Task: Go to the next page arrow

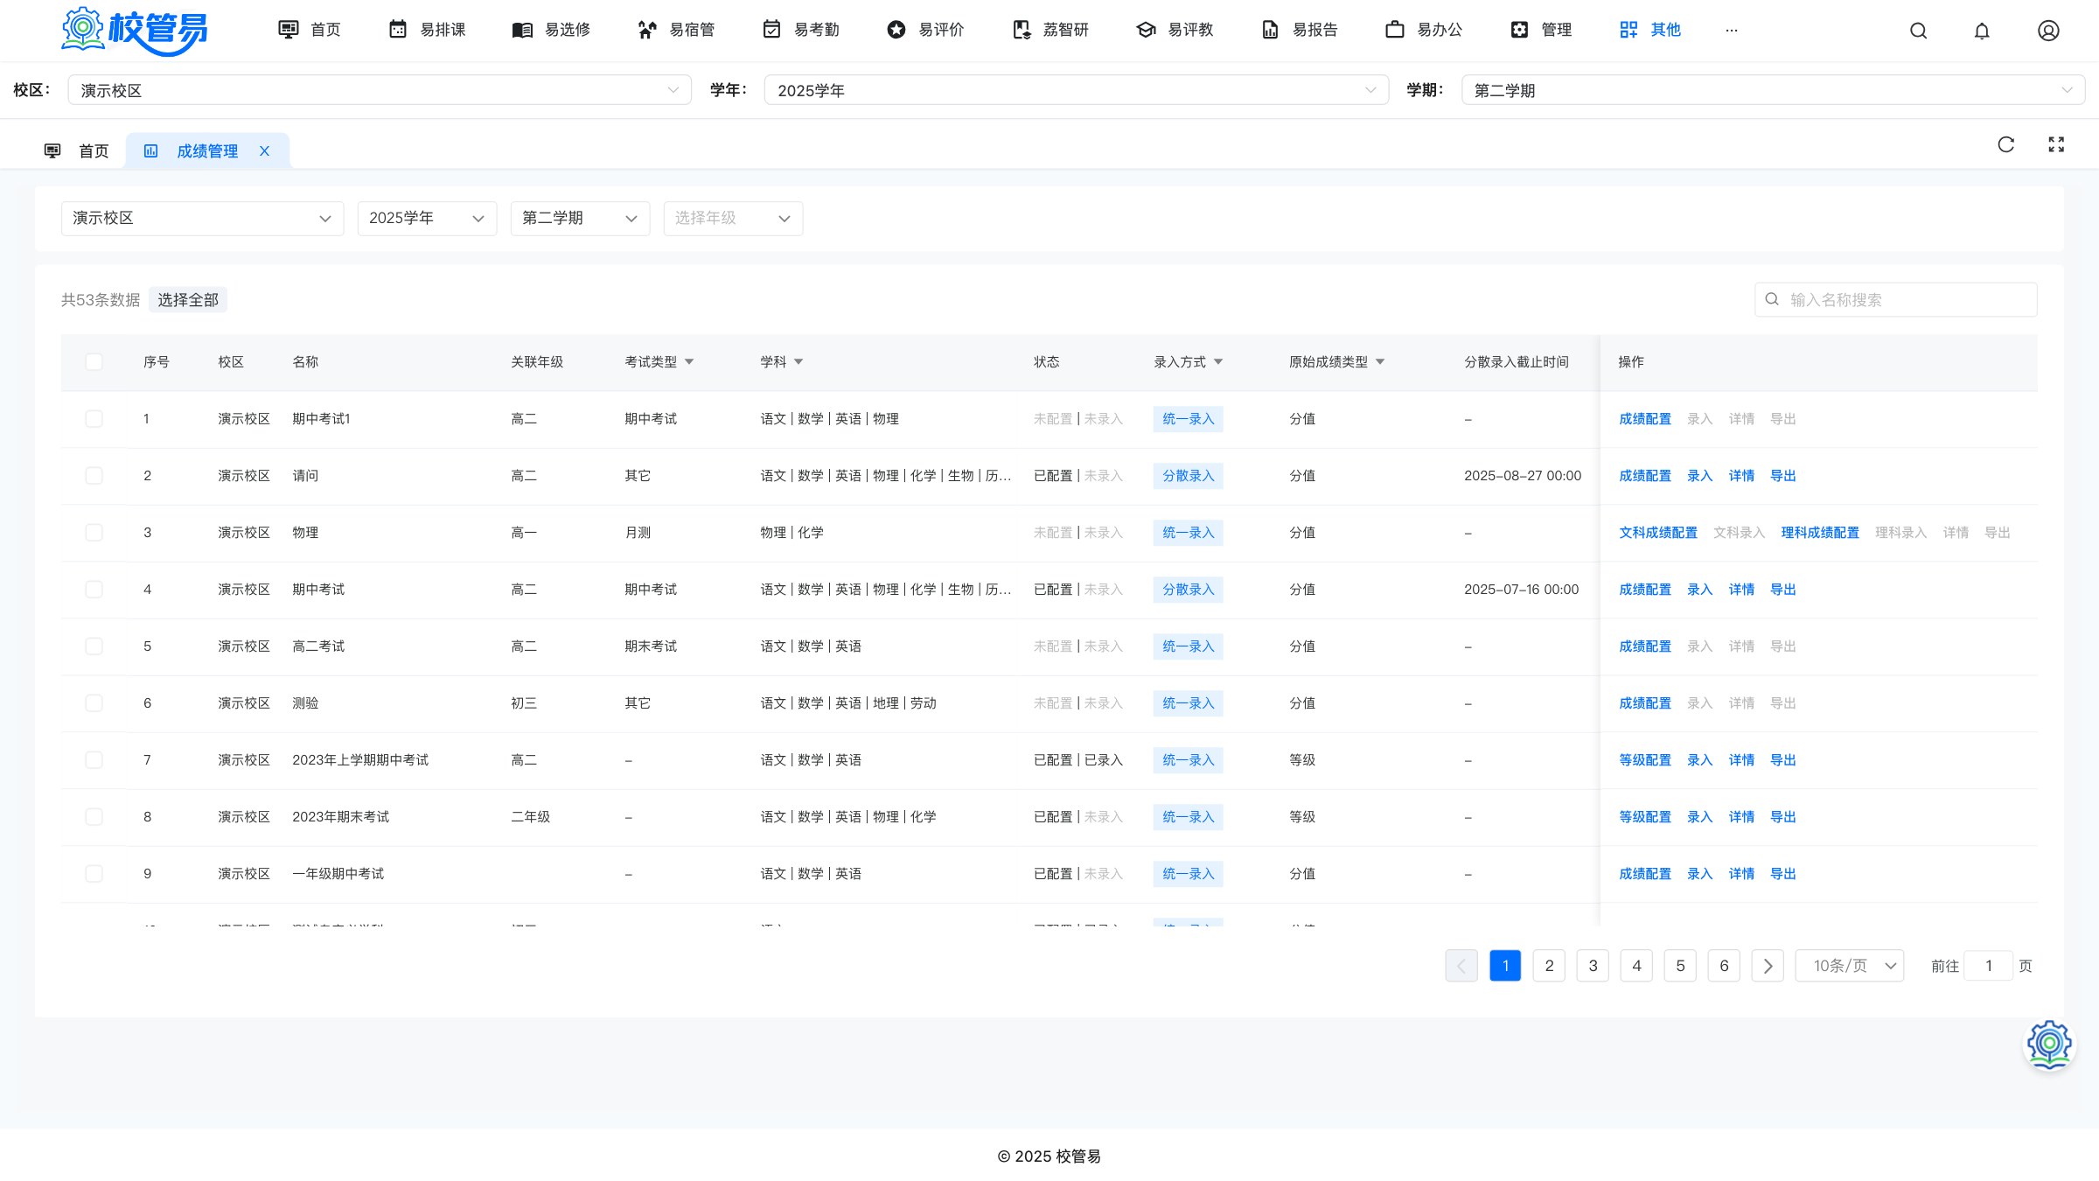Action: click(1768, 966)
